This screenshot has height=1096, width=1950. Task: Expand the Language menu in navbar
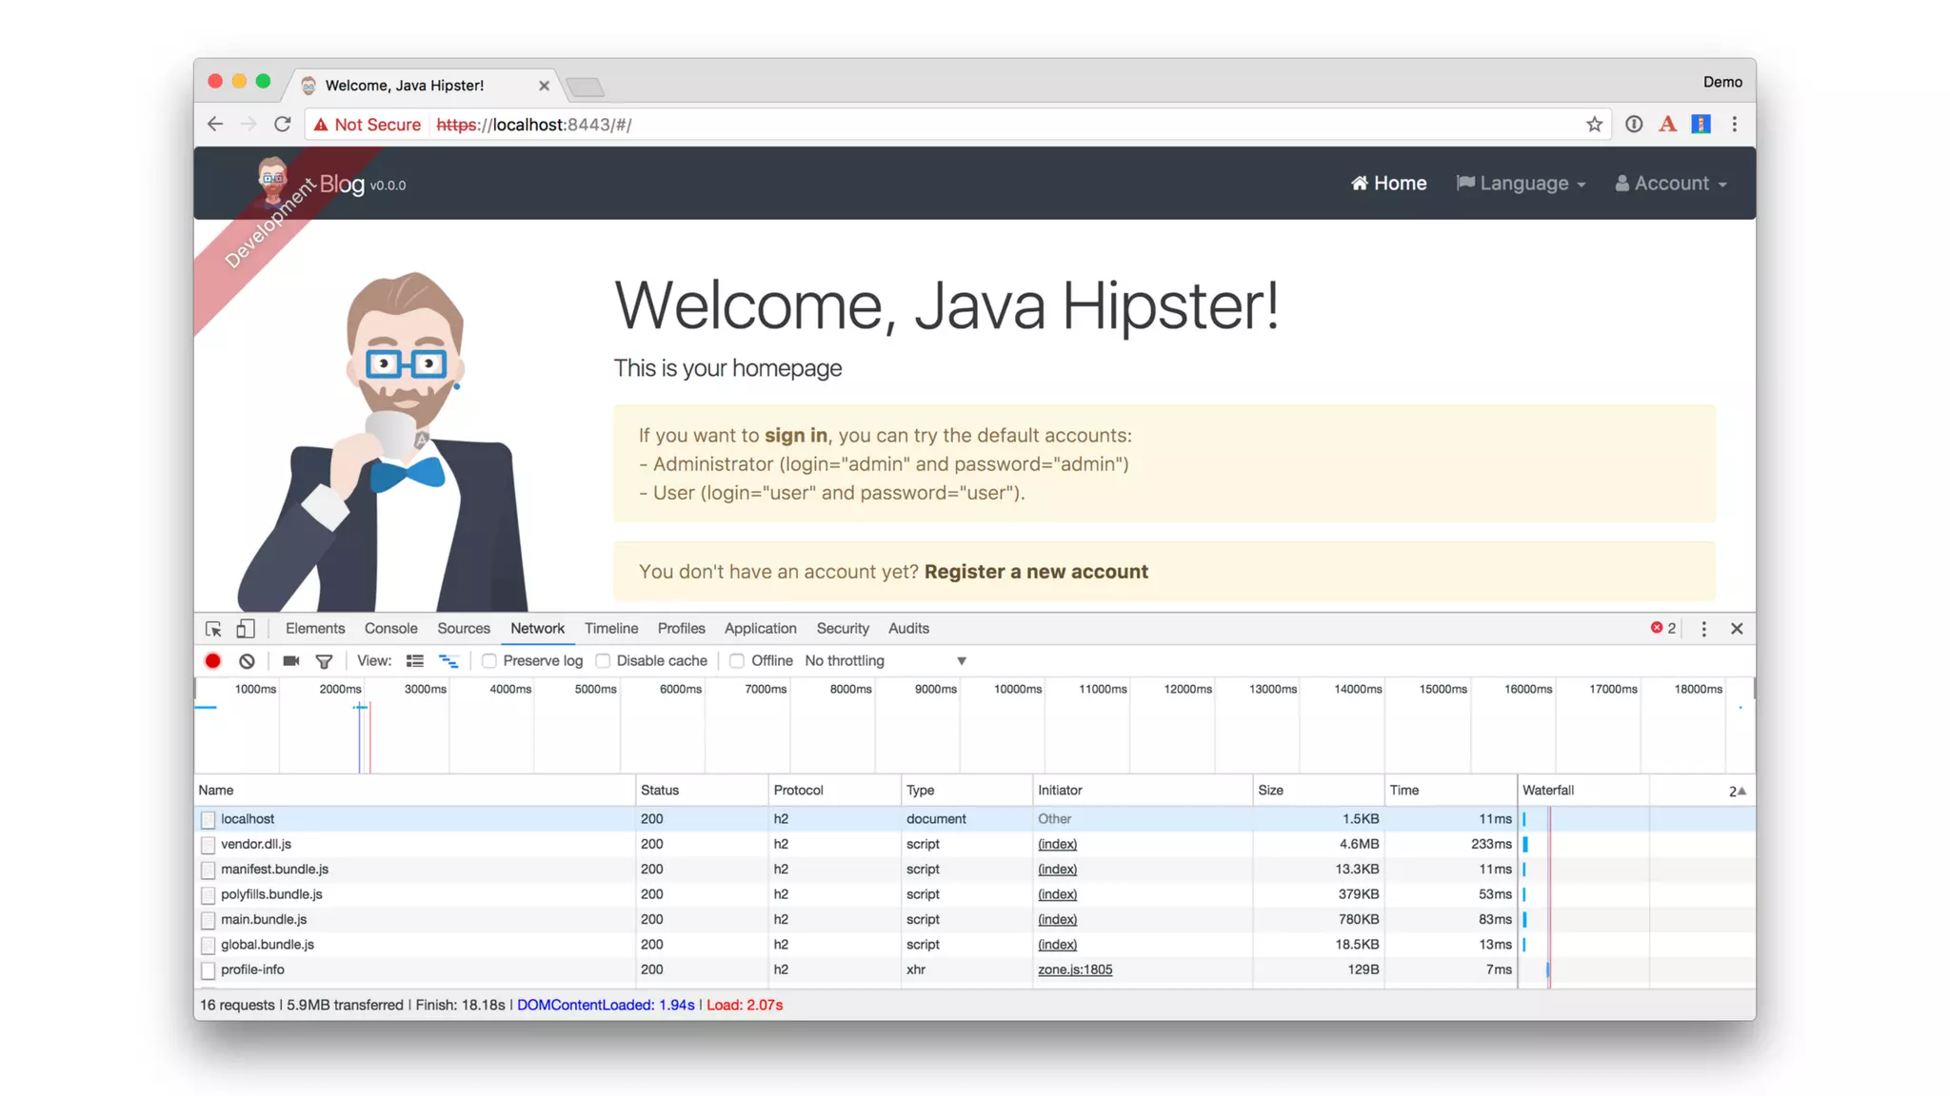1521,184
